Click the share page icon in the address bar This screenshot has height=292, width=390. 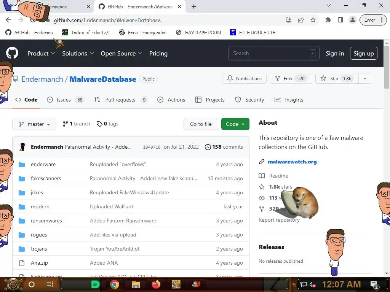click(301, 20)
